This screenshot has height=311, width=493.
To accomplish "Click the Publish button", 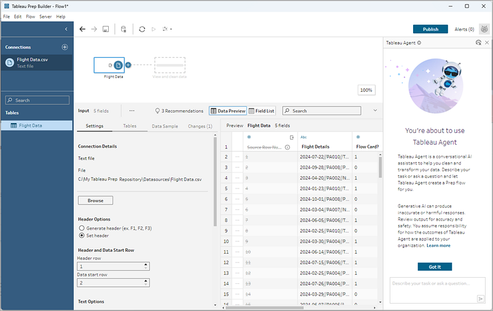I will [x=430, y=29].
